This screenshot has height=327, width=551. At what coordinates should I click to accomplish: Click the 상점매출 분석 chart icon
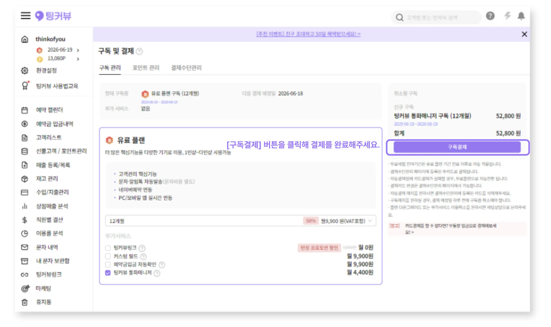point(24,206)
